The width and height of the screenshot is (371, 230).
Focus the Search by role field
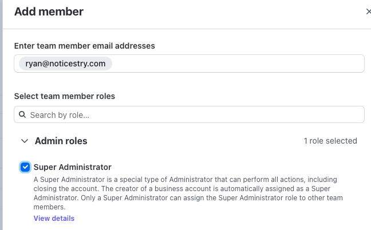(189, 115)
